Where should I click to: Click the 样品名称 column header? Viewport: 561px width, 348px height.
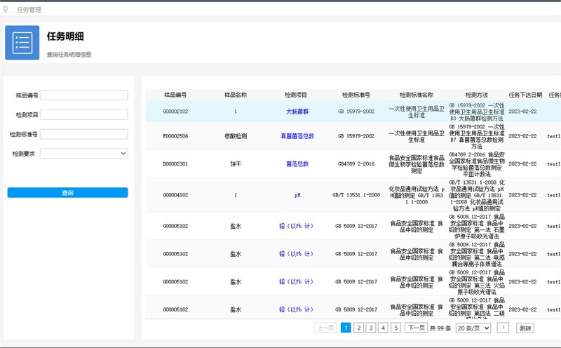(236, 95)
